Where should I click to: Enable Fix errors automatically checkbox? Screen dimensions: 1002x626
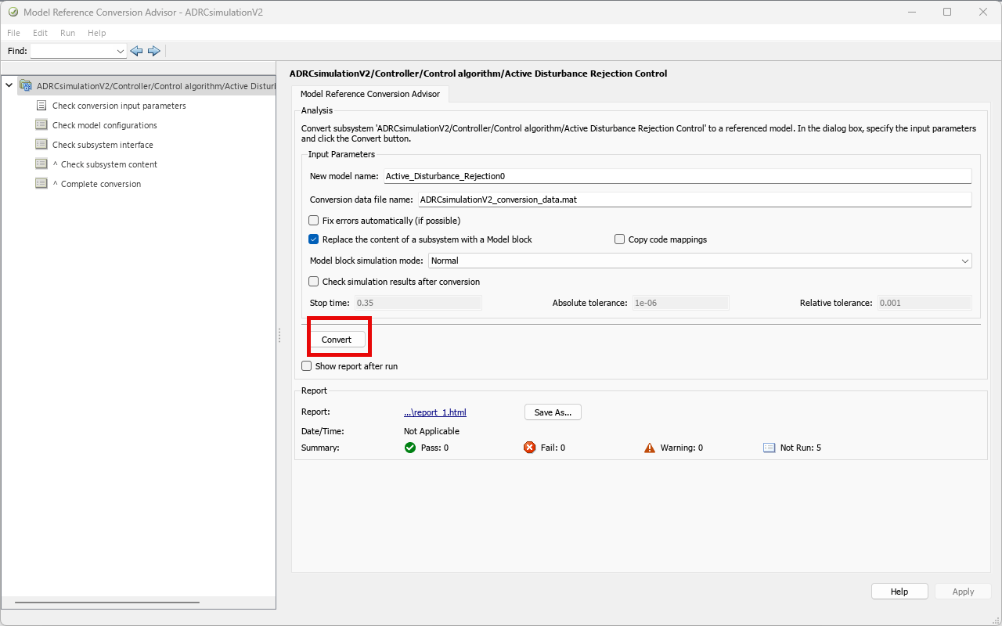314,221
